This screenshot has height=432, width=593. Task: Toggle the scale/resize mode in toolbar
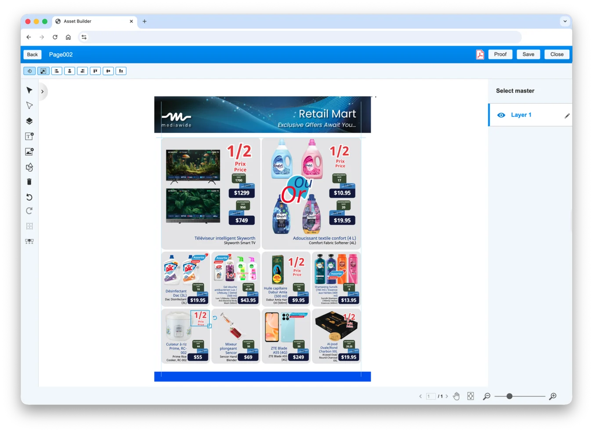click(43, 71)
